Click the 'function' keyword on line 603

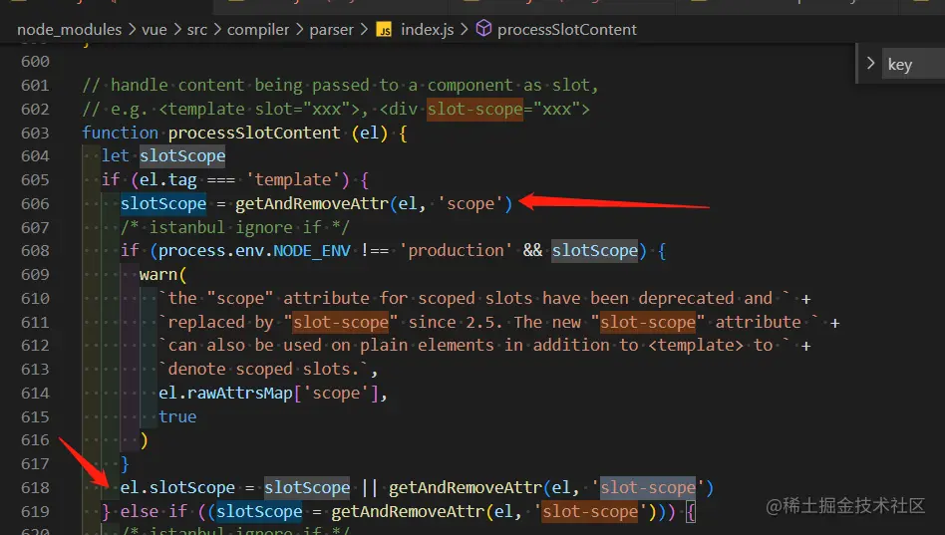120,133
